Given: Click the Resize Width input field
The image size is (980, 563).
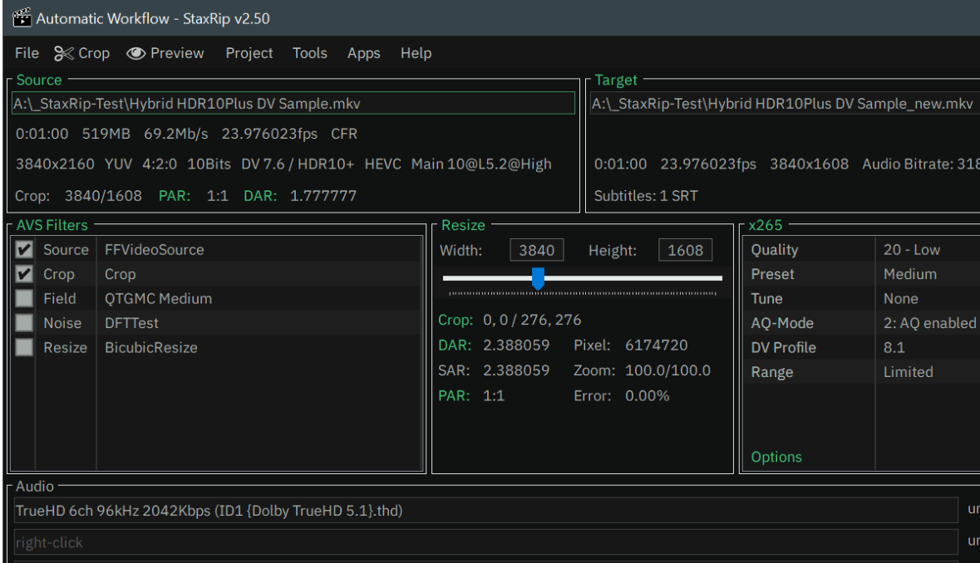Looking at the screenshot, I should tap(536, 250).
